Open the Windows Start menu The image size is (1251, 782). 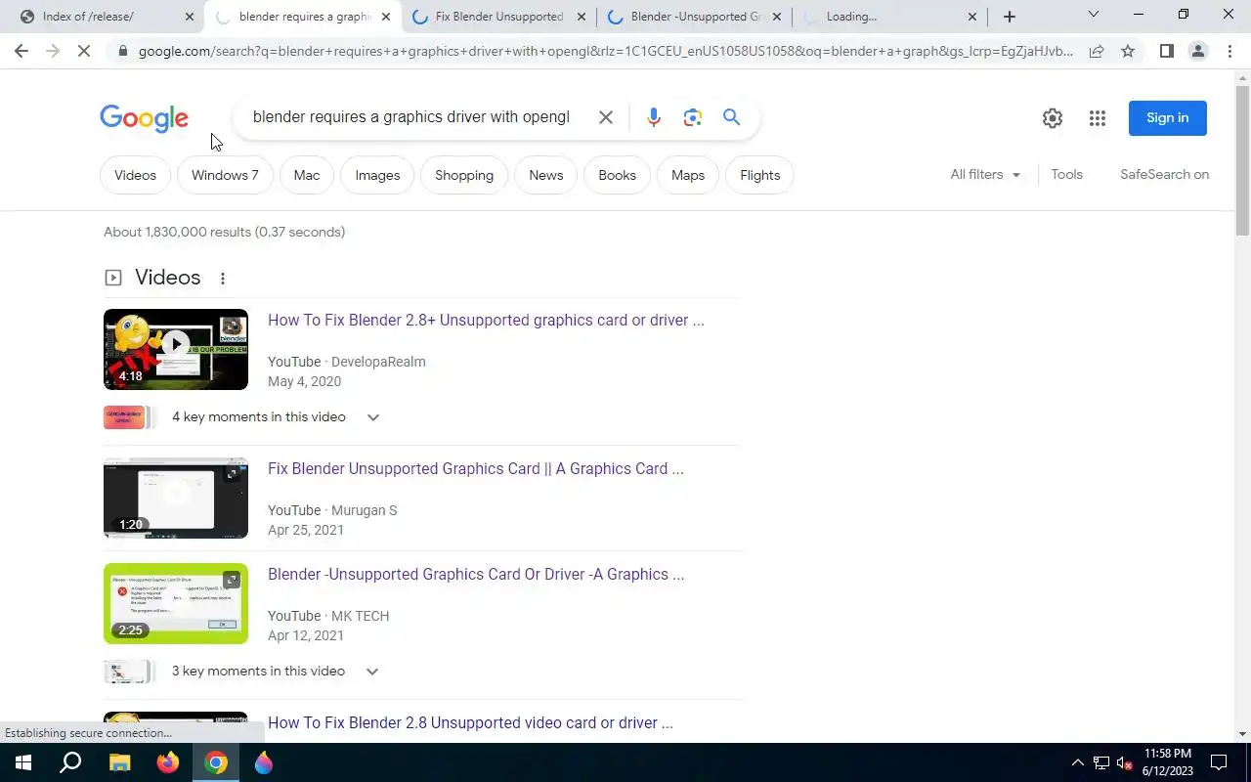tap(22, 762)
